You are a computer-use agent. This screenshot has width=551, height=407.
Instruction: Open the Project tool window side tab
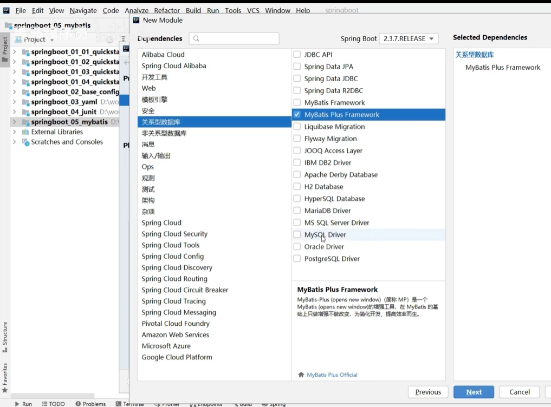(5, 49)
